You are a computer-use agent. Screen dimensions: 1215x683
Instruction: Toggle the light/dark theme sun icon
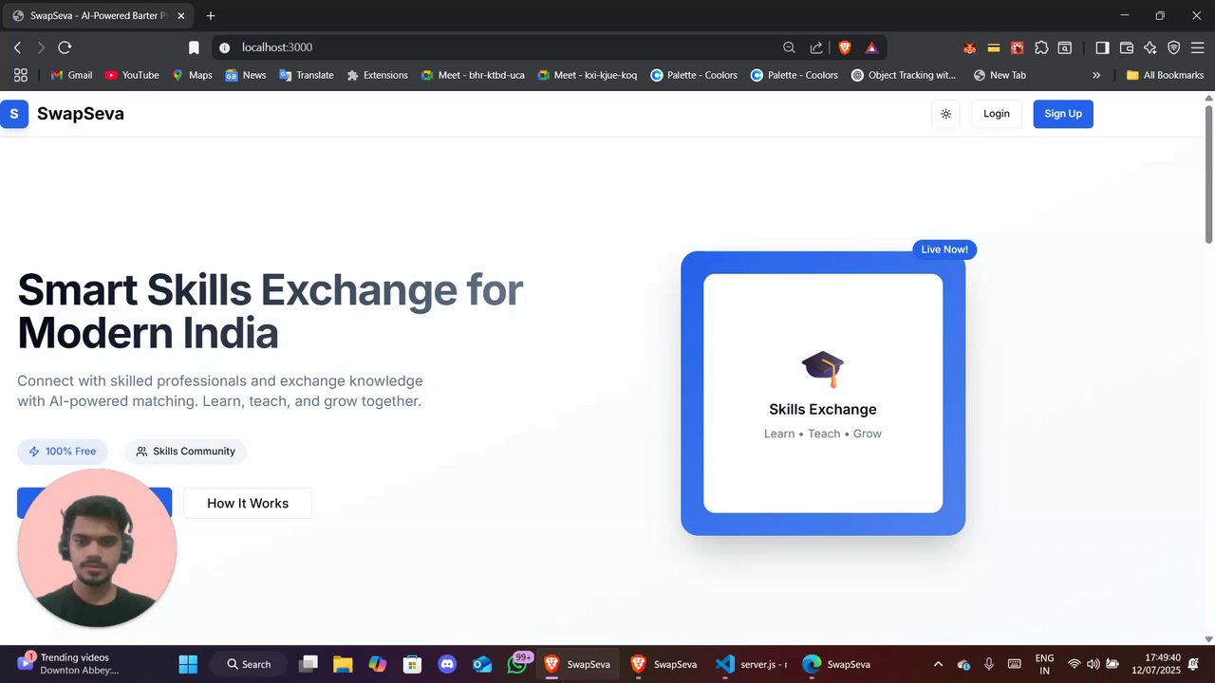(945, 114)
